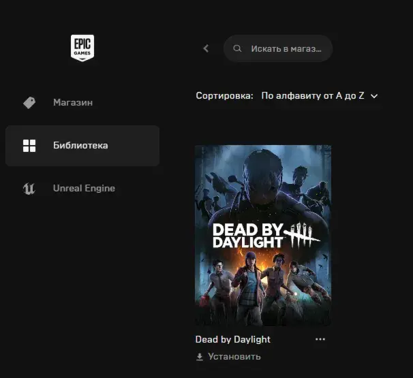
Task: Open the three-dot menu for Dead by Daylight
Action: click(x=320, y=339)
